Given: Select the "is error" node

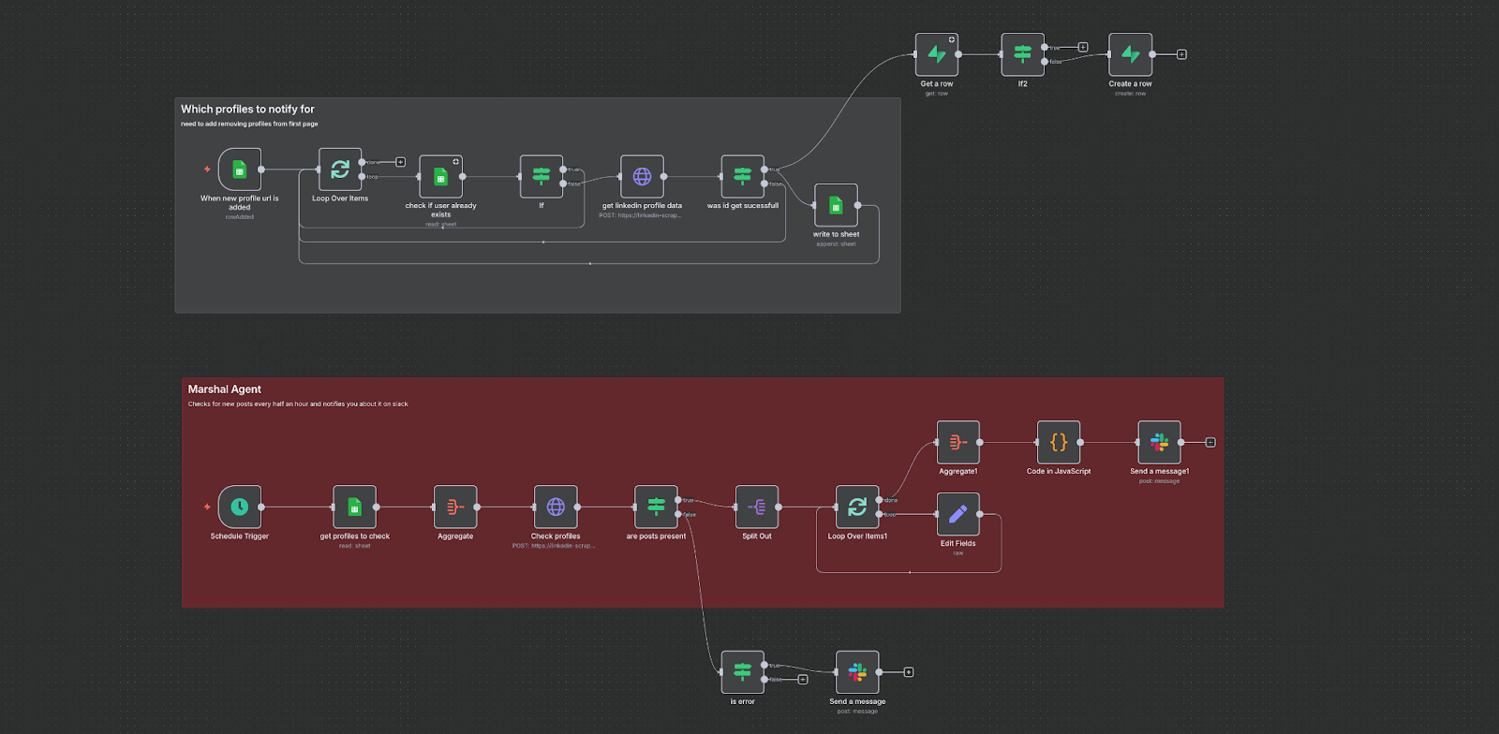Looking at the screenshot, I should pos(743,672).
